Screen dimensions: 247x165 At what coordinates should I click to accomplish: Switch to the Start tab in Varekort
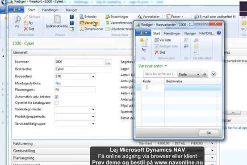click(x=31, y=10)
